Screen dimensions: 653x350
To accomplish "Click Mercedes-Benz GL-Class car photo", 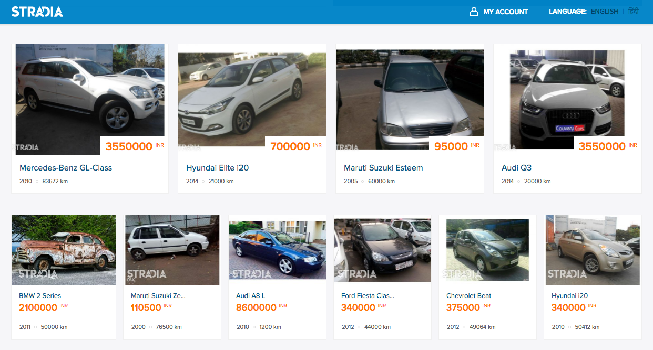I will click(x=90, y=100).
